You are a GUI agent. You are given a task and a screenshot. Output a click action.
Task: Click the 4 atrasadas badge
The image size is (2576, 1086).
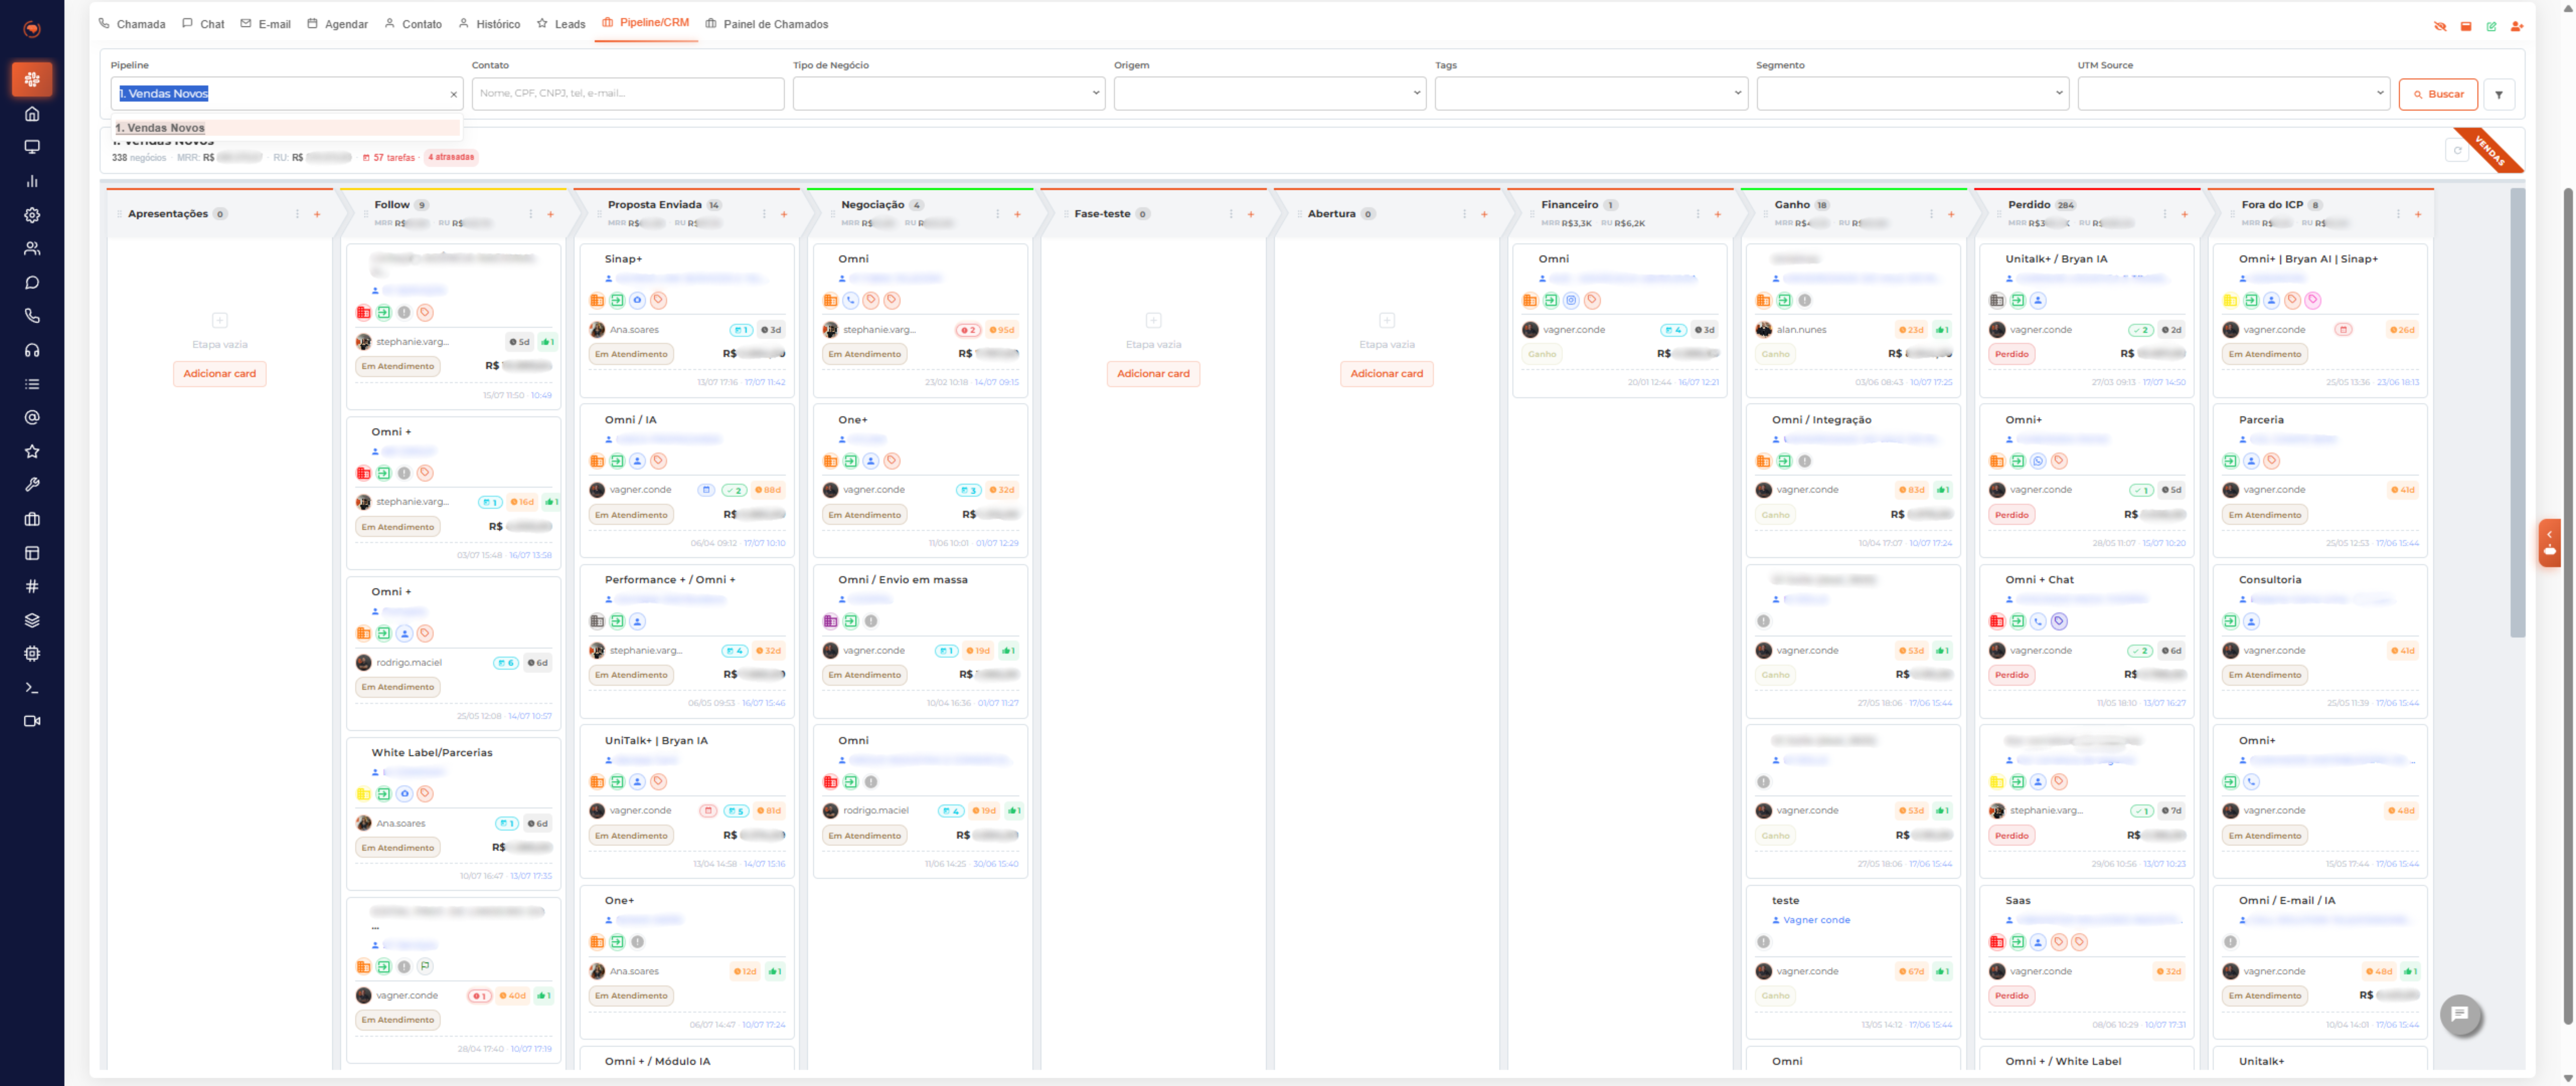pos(451,157)
